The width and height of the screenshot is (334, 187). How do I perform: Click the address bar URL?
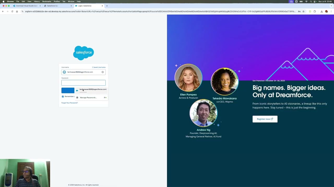[x=160, y=11]
